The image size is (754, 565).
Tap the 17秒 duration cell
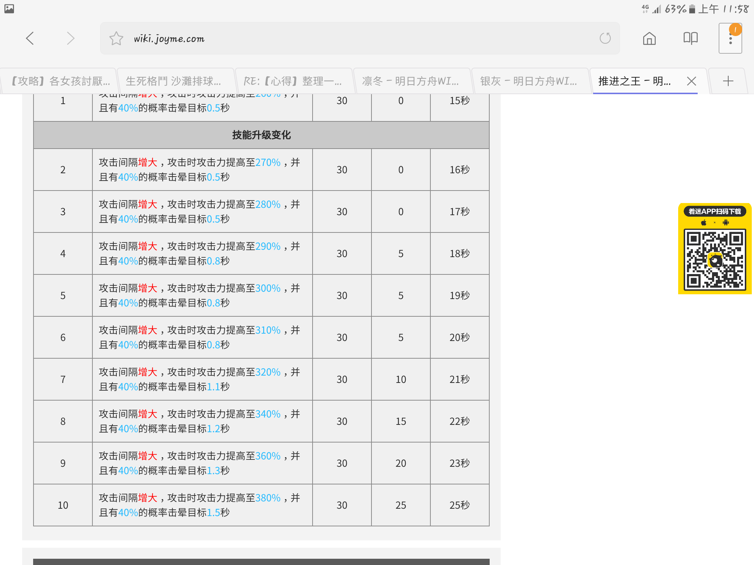tap(460, 212)
